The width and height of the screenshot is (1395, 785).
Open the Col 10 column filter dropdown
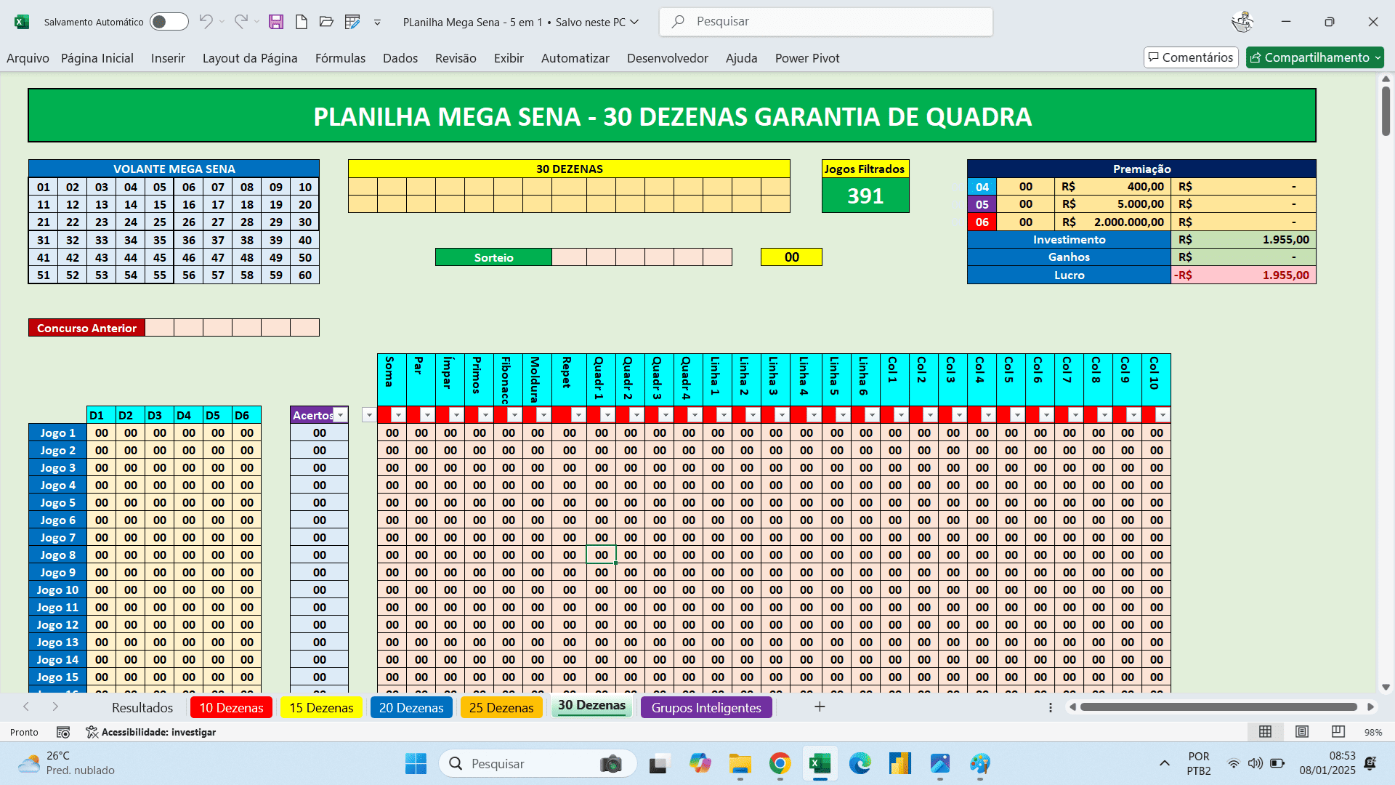(1162, 415)
